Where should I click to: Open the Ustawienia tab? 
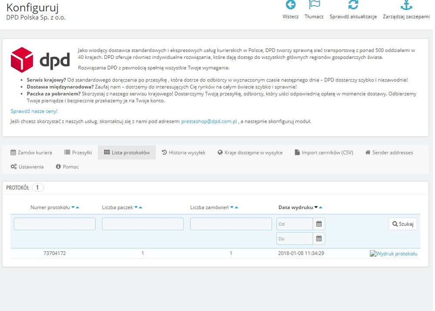pos(27,167)
